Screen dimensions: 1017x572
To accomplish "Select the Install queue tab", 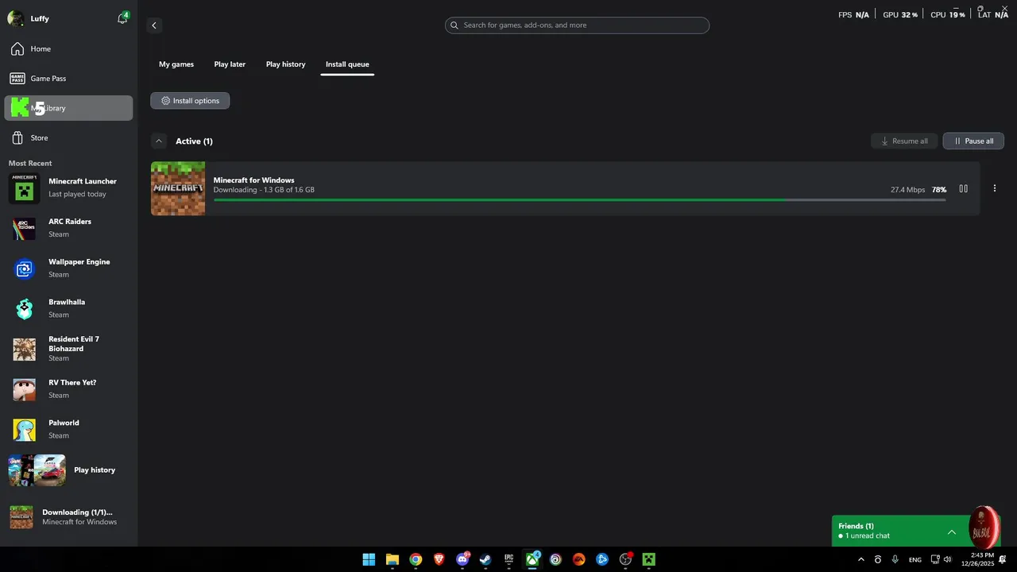I will point(347,64).
